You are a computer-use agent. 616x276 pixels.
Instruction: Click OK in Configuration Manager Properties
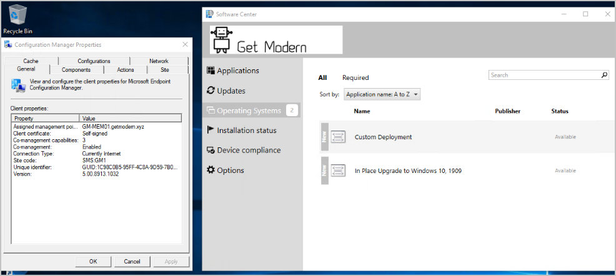[x=93, y=262]
